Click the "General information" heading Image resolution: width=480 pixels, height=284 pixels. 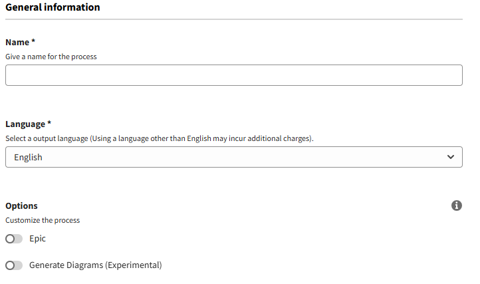[53, 7]
